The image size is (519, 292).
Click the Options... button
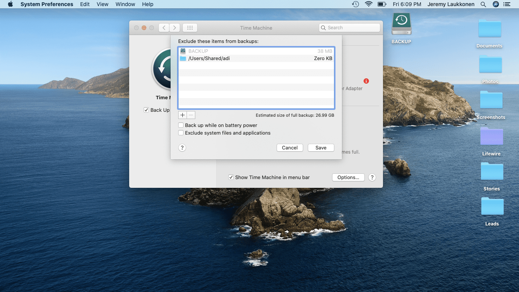[348, 177]
